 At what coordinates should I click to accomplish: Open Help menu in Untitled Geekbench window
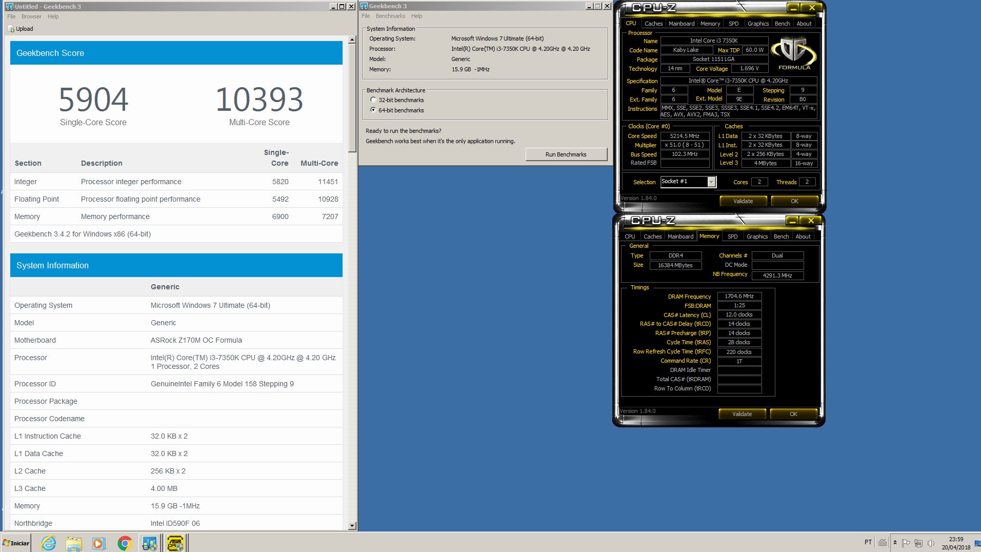53,16
